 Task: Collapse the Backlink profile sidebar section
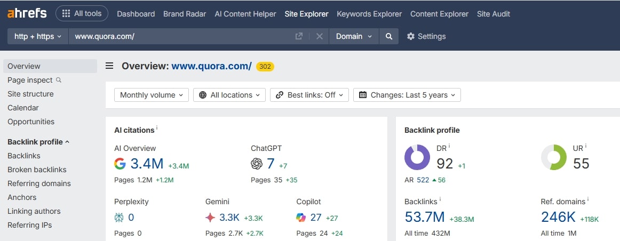click(x=38, y=142)
